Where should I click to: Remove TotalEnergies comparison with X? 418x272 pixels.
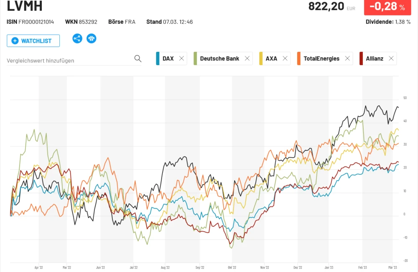pos(347,59)
